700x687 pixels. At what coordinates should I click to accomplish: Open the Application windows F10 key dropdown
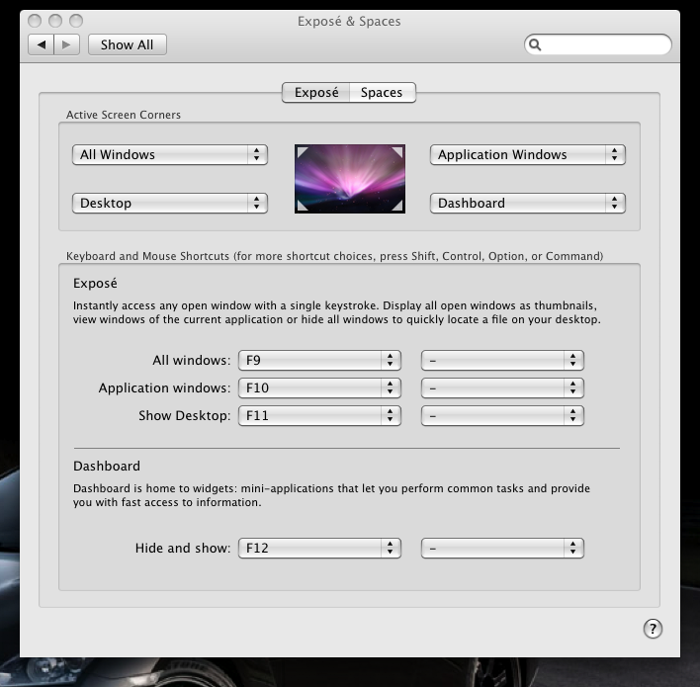[319, 387]
